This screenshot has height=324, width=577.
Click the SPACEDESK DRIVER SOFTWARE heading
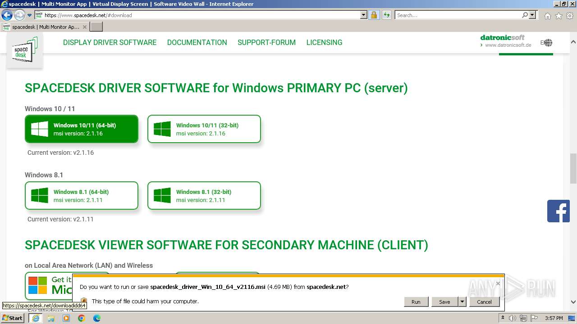[x=216, y=88]
